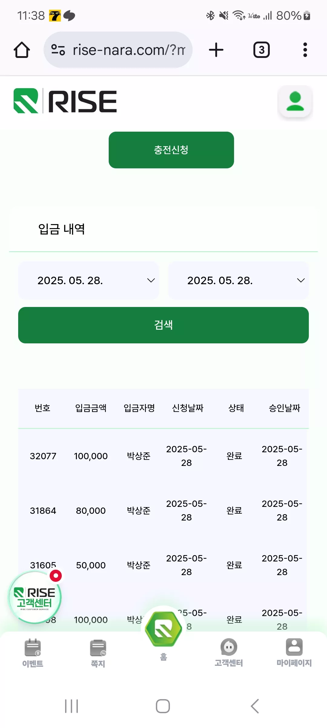Add a new browser tab
This screenshot has height=728, width=327.
click(216, 50)
